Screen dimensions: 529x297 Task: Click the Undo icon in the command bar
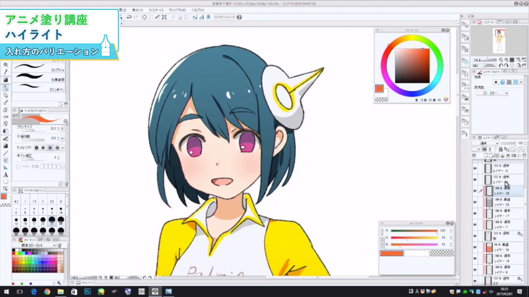129,17
